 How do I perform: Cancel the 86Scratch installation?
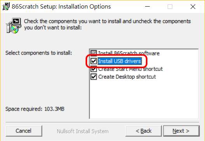[x=24, y=131]
